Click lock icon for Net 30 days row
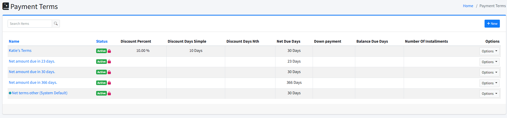The height and width of the screenshot is (118, 507). pos(109,72)
